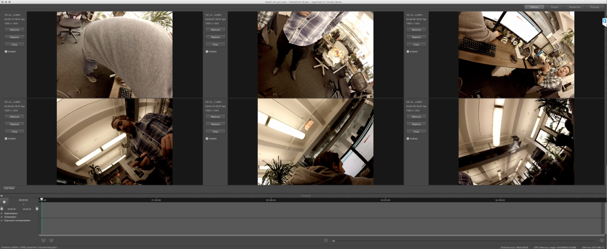607x249 pixels.
Task: Replace the standing plaid-shirt legs source video
Action: [215, 37]
